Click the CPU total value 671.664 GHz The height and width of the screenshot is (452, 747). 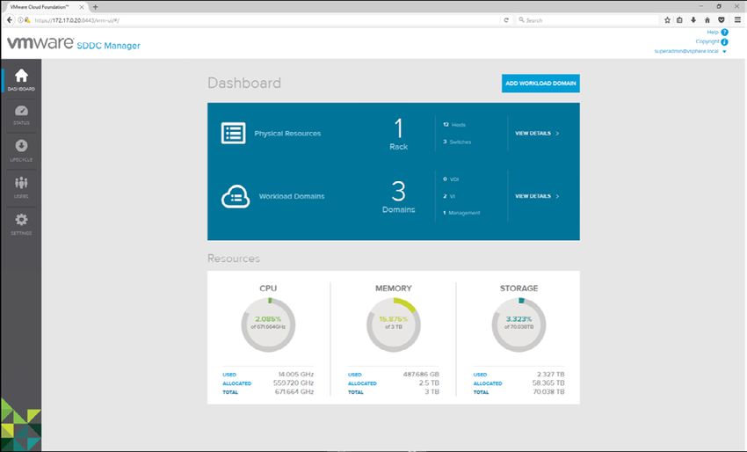pos(294,391)
